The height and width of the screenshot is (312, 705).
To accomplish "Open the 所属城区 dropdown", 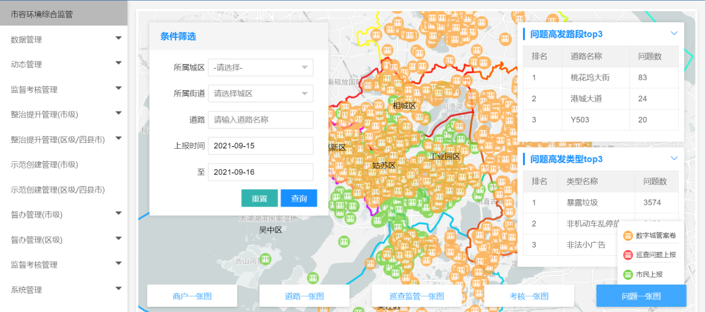I will [260, 67].
